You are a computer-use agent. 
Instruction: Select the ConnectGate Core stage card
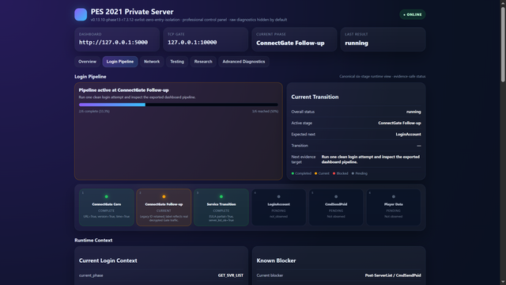107,207
